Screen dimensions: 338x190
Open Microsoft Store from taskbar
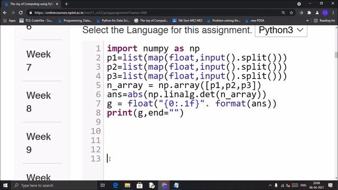click(139, 185)
